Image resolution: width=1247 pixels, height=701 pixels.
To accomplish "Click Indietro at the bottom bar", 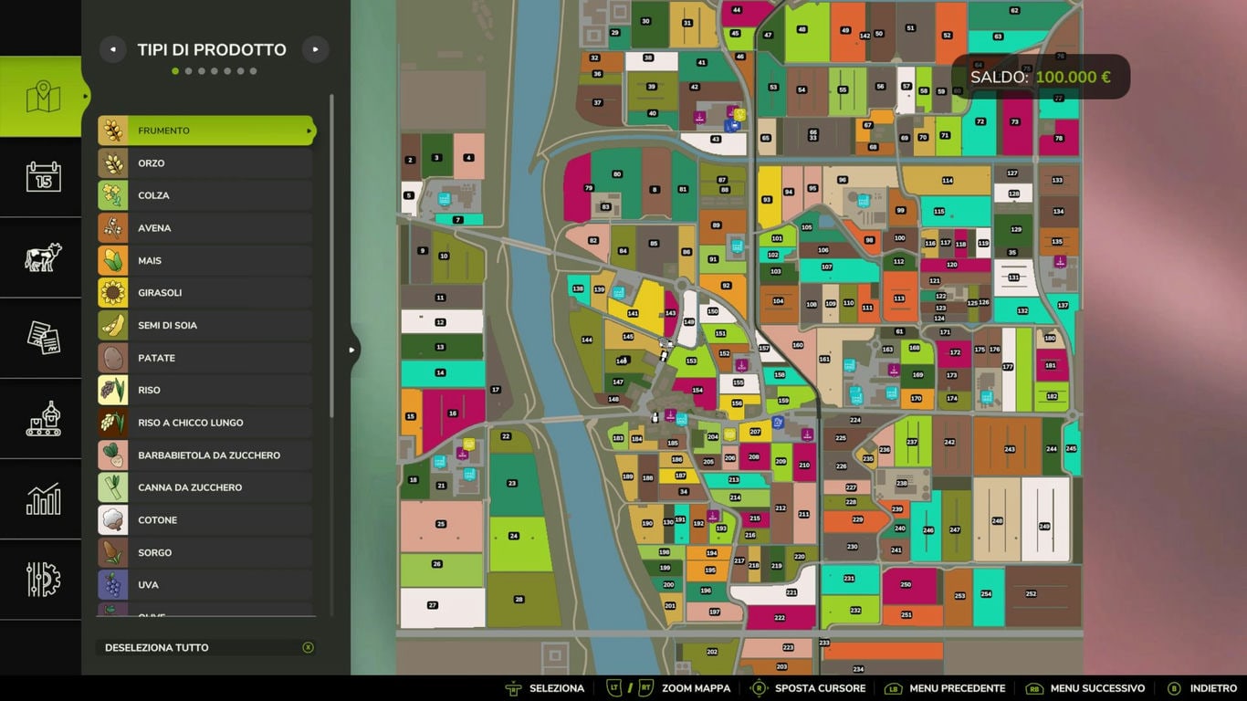I will tap(1203, 688).
